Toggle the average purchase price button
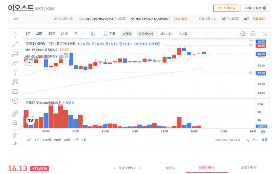The image size is (272, 174). click(x=146, y=34)
